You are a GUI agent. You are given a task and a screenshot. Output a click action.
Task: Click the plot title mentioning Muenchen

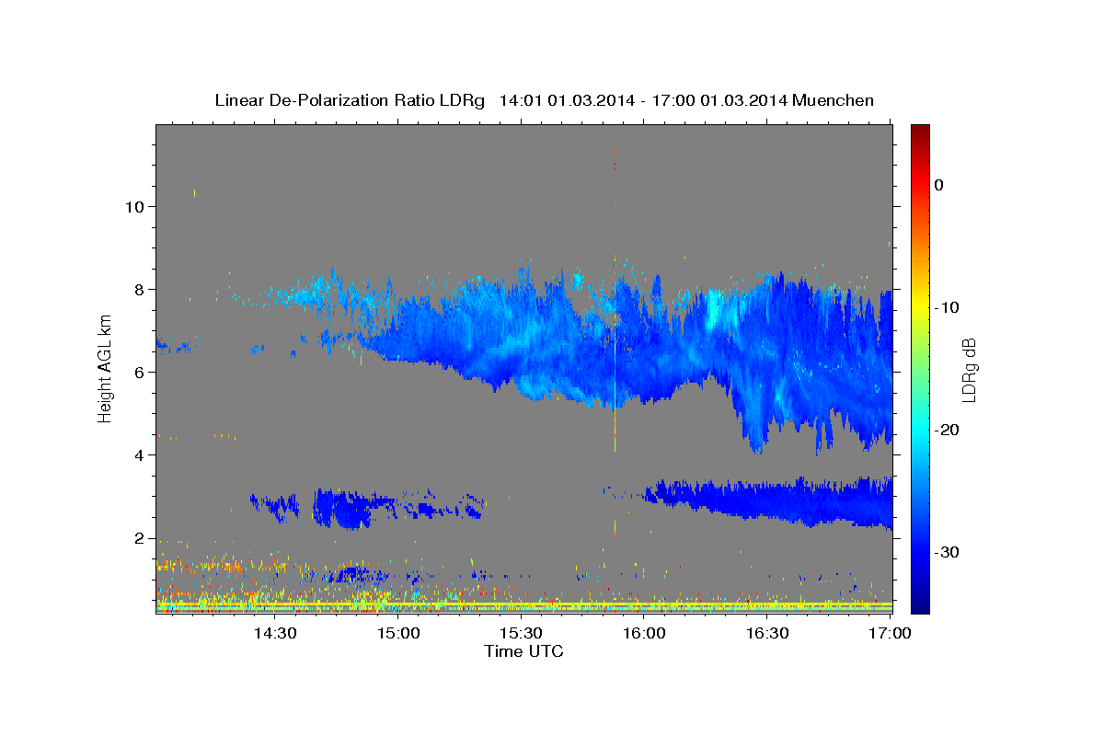click(544, 100)
